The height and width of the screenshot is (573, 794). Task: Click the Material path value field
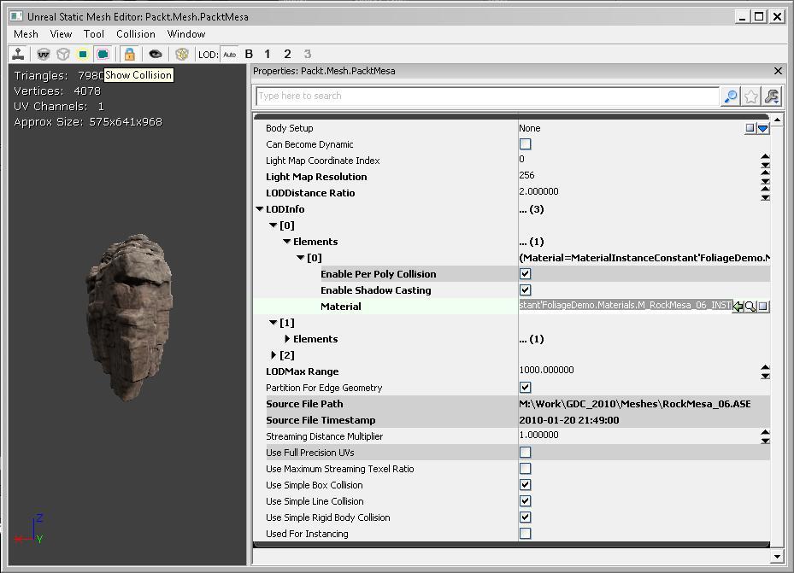[x=625, y=305]
